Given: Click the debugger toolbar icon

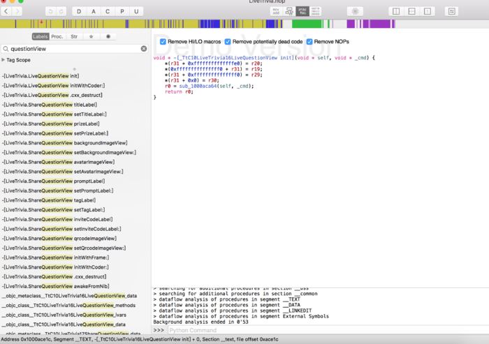Looking at the screenshot, I should coord(355,12).
